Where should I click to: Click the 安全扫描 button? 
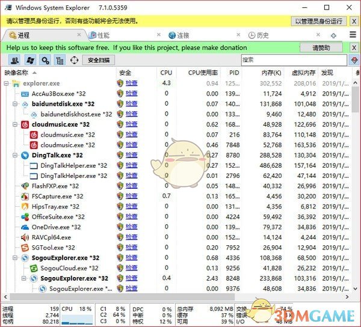(x=99, y=60)
